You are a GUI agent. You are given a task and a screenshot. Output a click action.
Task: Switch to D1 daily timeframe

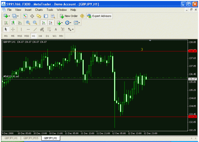click(47, 36)
